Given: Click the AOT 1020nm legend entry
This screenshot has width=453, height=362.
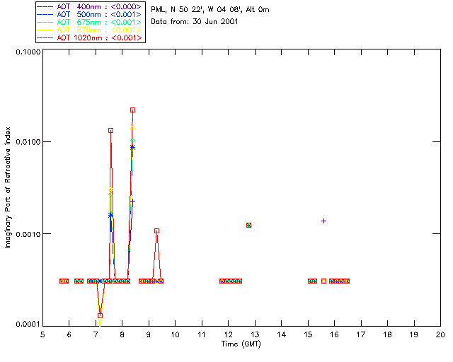Looking at the screenshot, I should tap(89, 37).
